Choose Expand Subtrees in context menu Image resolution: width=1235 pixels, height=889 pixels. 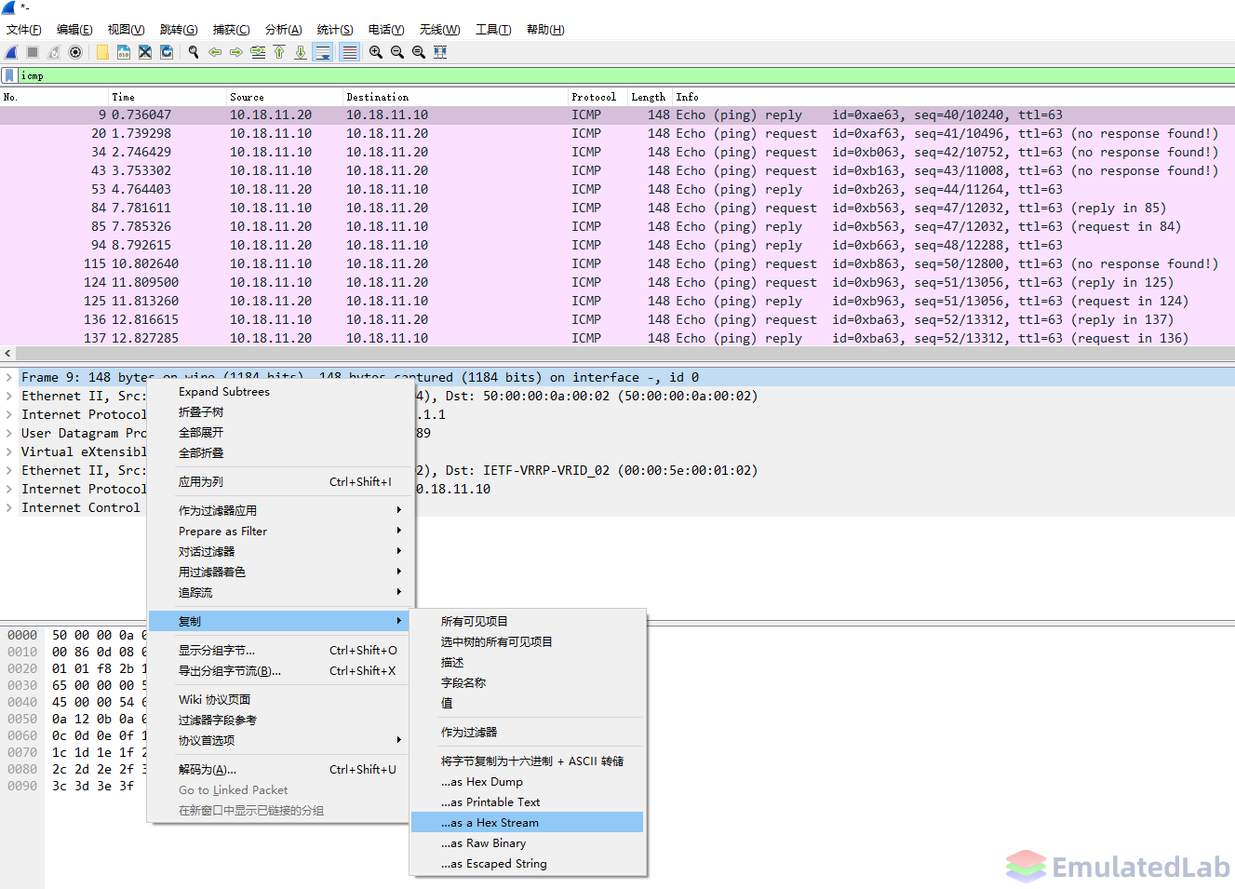click(x=280, y=391)
